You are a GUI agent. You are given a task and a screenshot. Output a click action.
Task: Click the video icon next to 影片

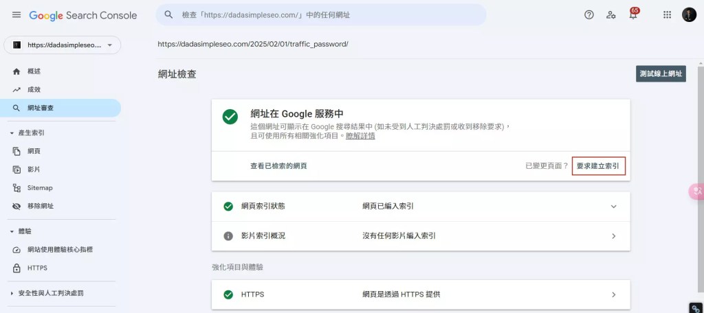[16, 170]
